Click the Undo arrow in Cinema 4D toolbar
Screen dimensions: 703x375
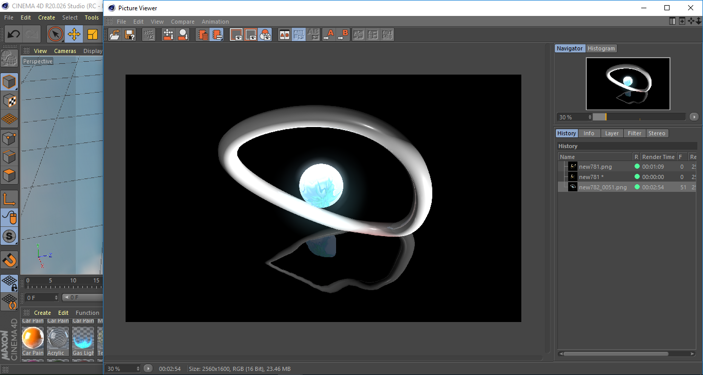click(14, 34)
